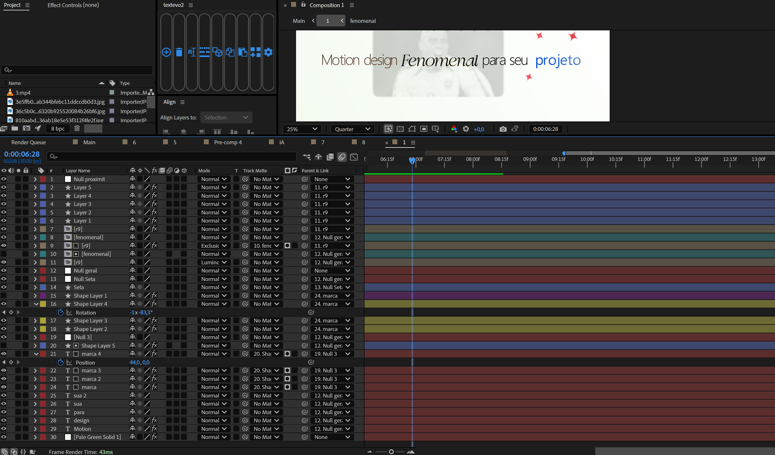Click the 8 bpc color depth button

tap(58, 128)
